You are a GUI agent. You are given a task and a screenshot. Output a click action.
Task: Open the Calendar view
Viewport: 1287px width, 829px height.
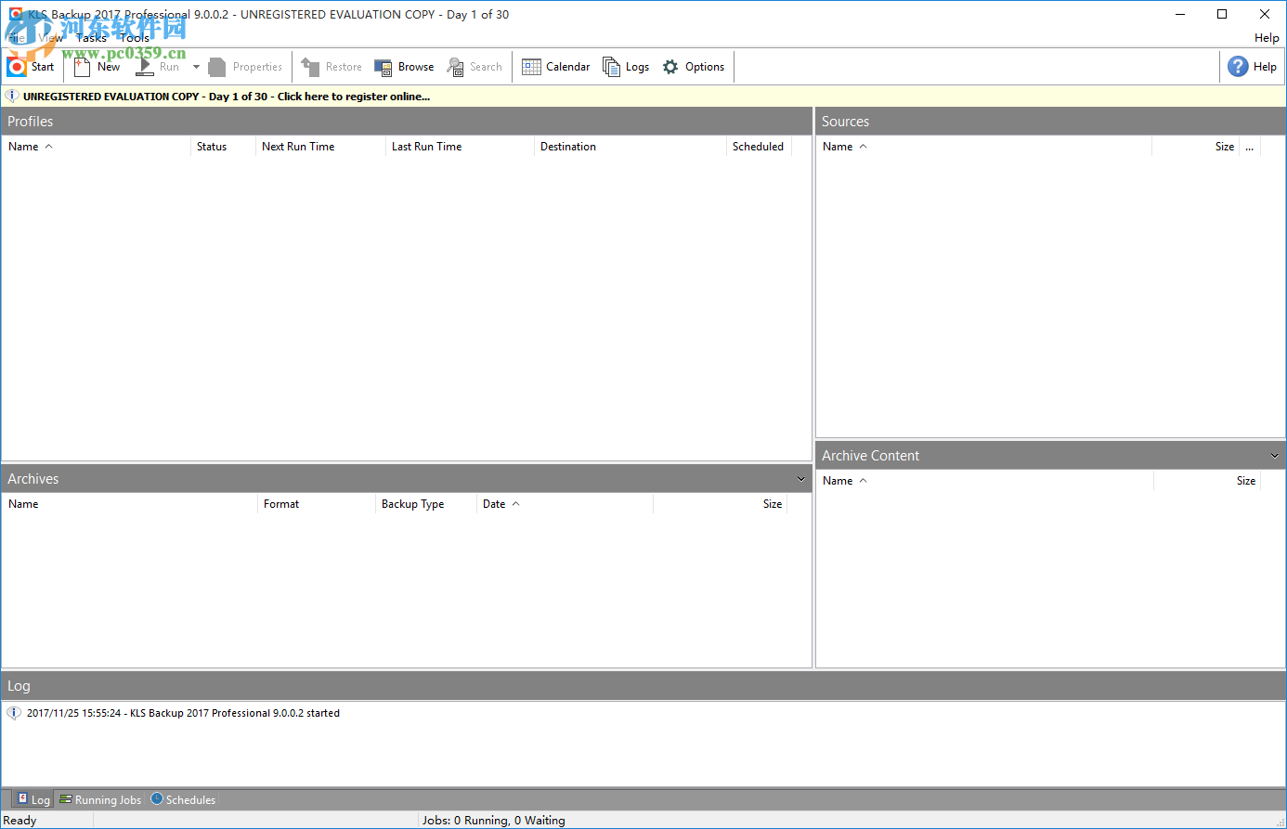pos(556,67)
